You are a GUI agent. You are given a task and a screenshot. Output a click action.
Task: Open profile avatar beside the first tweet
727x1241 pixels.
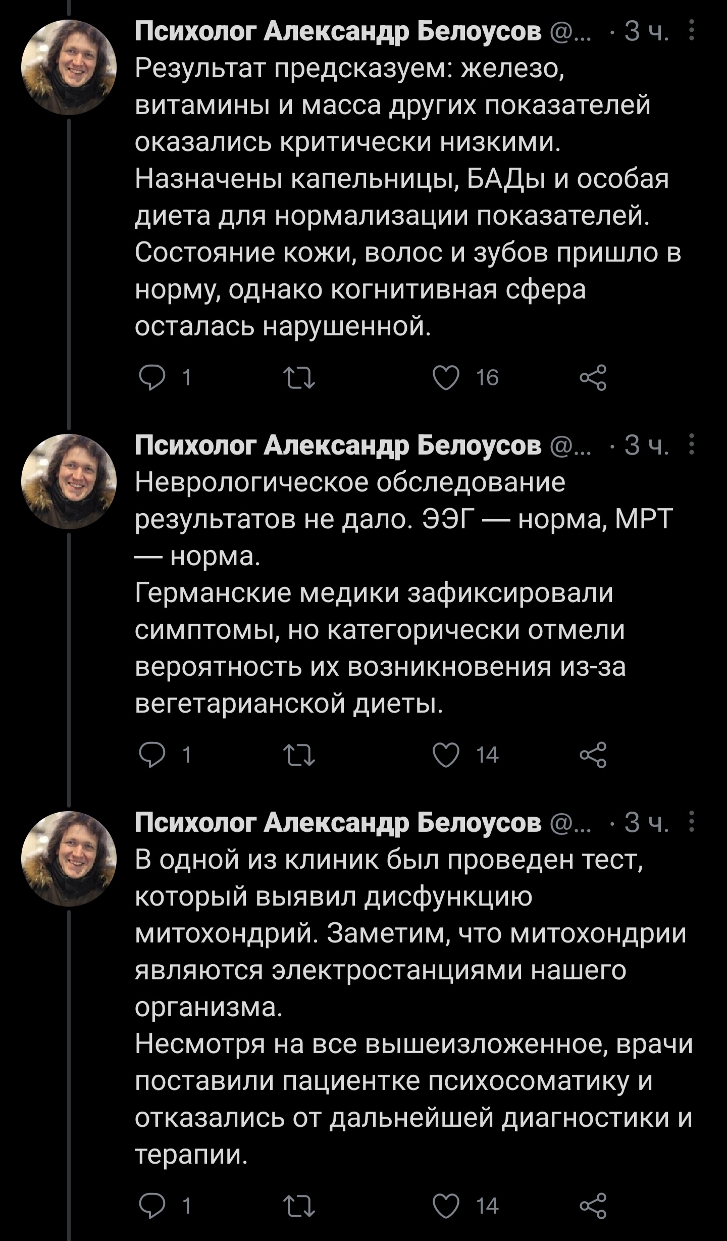tap(69, 68)
